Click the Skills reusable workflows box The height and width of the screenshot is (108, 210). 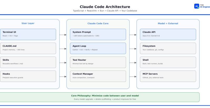(28, 62)
